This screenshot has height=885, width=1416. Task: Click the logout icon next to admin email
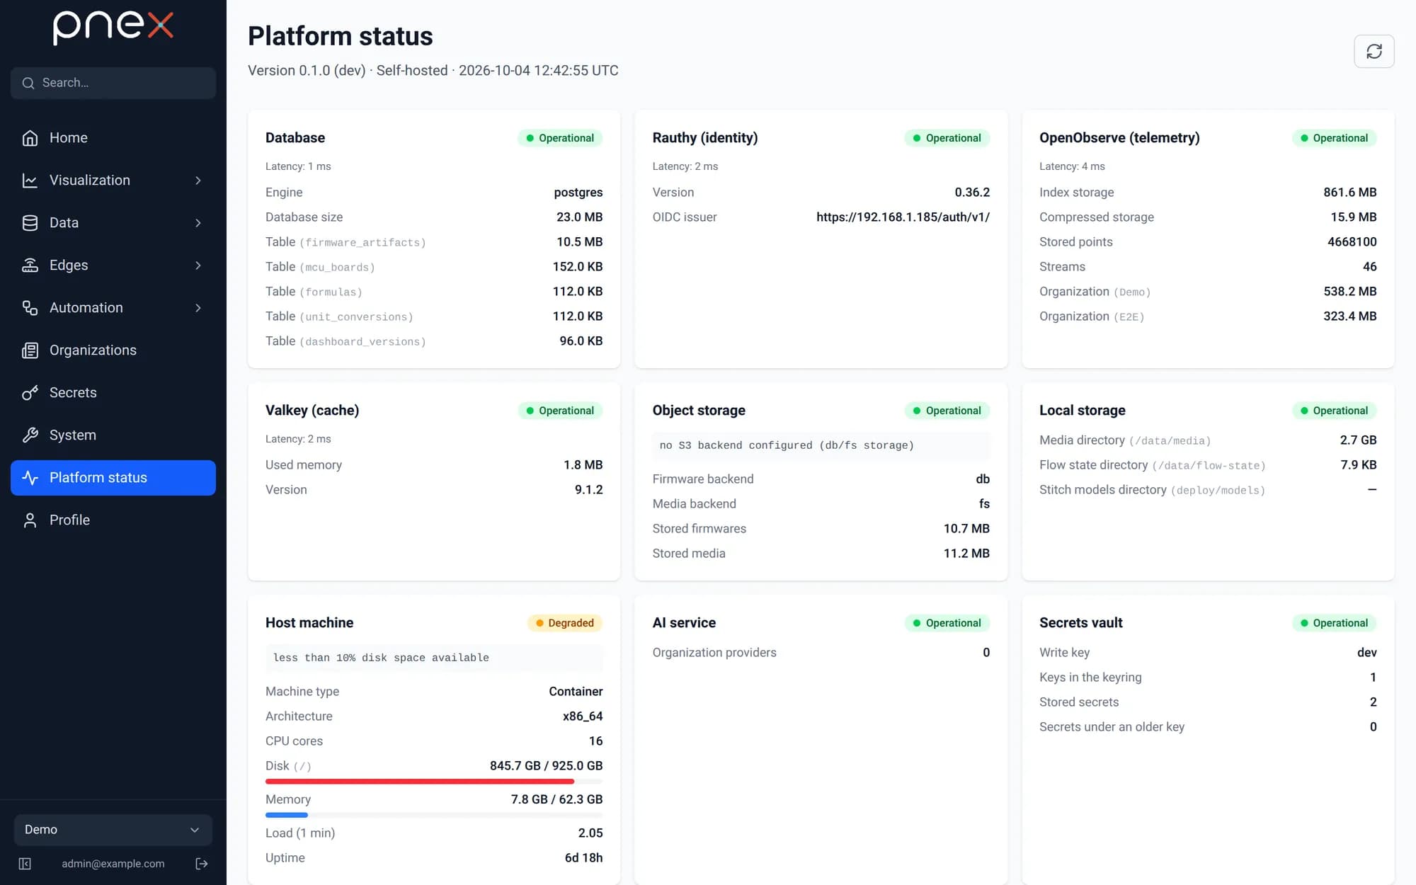point(202,864)
